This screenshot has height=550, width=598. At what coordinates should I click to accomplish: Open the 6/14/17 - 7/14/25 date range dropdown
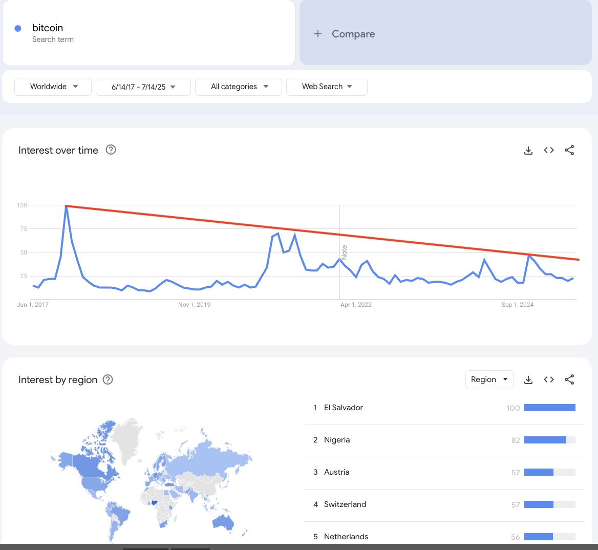[143, 87]
